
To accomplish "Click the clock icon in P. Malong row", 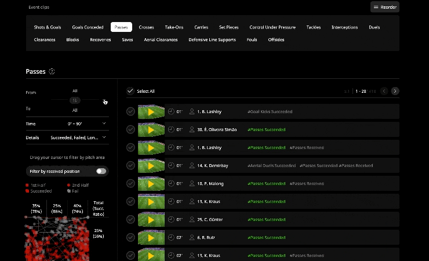I will point(171,183).
